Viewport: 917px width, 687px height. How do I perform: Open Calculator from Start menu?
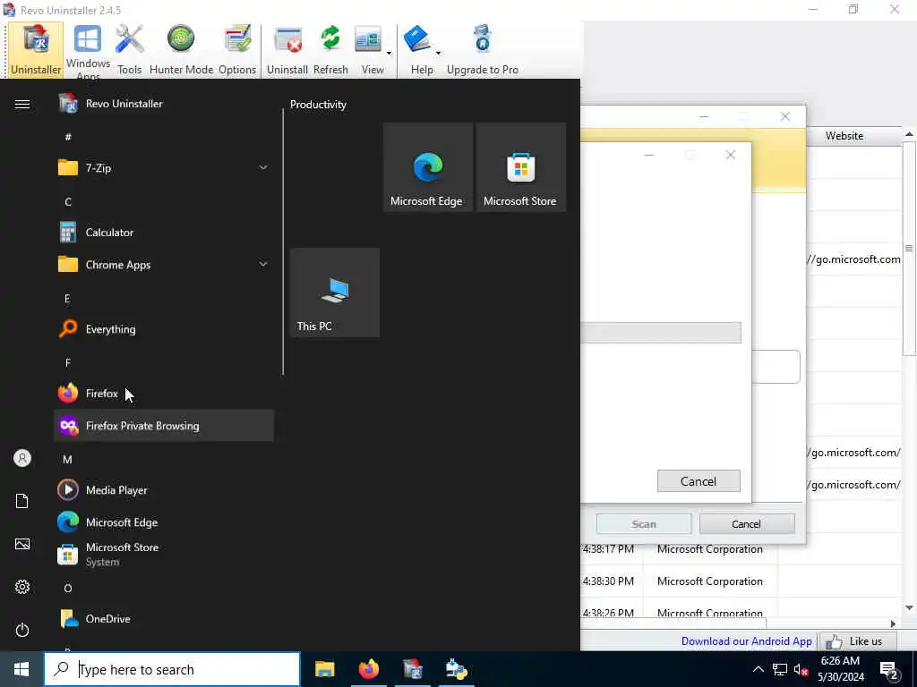click(164, 233)
